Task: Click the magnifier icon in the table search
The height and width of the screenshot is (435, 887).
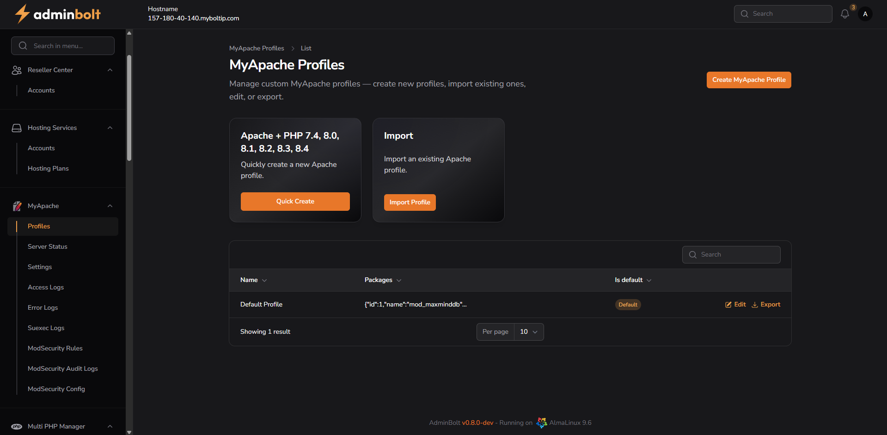Action: coord(692,254)
